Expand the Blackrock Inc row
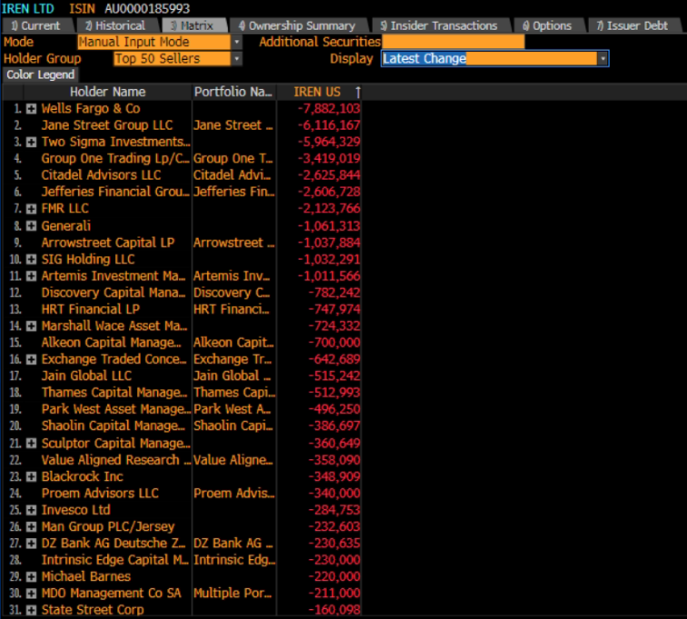 [31, 477]
